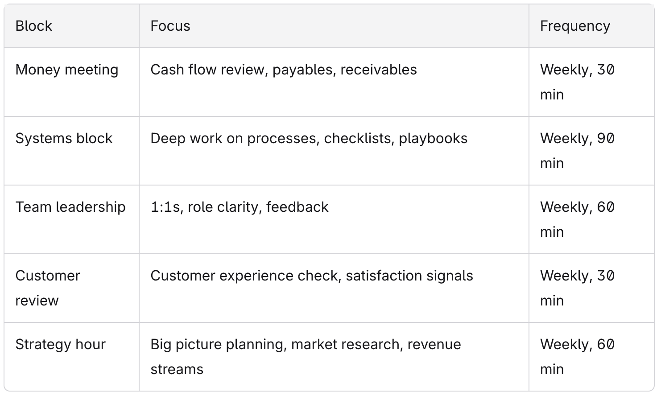Click the Focus column header
Viewport: 661px width, 396px height.
pyautogui.click(x=334, y=26)
